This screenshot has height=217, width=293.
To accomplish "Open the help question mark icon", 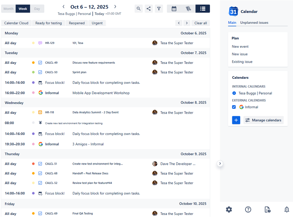I will click(248, 210).
